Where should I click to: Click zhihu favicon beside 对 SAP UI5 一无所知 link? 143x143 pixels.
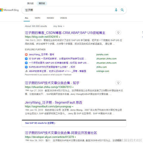26,59
